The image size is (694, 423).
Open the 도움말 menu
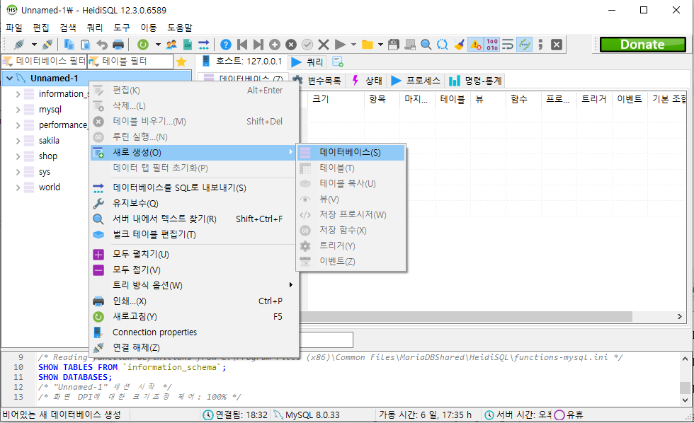[x=180, y=28]
